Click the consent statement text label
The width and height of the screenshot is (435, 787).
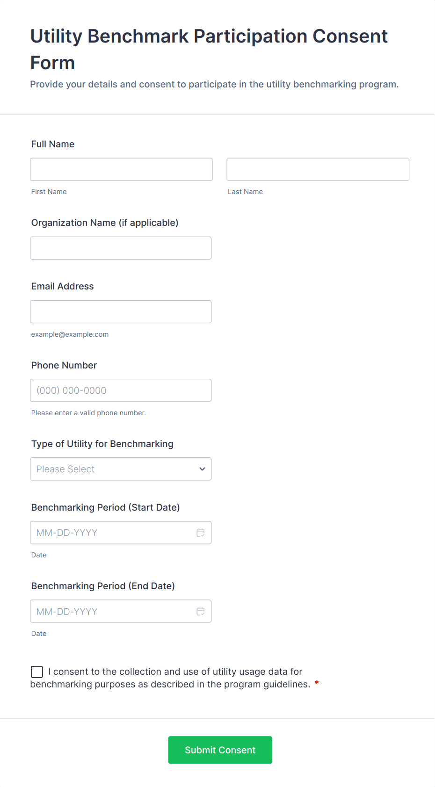(170, 678)
